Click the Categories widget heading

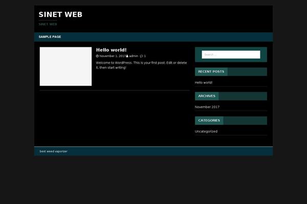pyautogui.click(x=209, y=120)
